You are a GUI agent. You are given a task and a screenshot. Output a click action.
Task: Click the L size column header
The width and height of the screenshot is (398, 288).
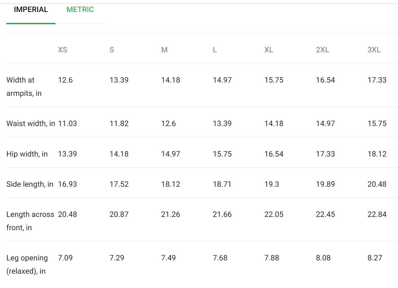215,50
